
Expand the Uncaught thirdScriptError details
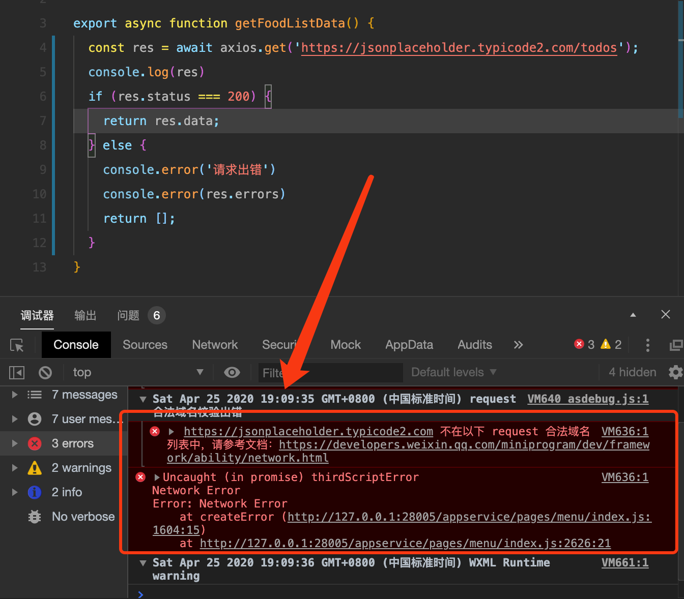(x=157, y=477)
